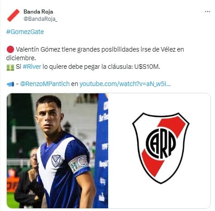Viewport: 215px width, 211px height.
Task: Open the tweet's three-dot more options menu
Action: pos(207,11)
